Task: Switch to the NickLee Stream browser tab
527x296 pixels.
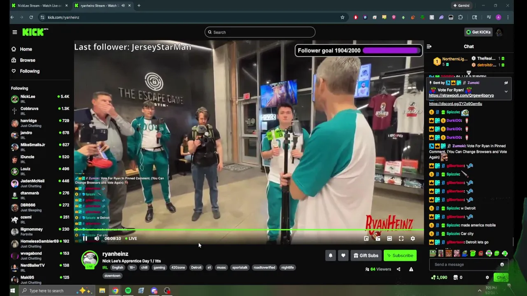Action: pos(40,6)
